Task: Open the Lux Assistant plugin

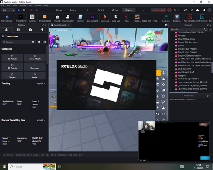Action: (x=92, y=18)
